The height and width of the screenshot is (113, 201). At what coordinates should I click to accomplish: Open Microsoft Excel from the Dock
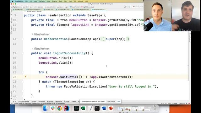coord(83,108)
